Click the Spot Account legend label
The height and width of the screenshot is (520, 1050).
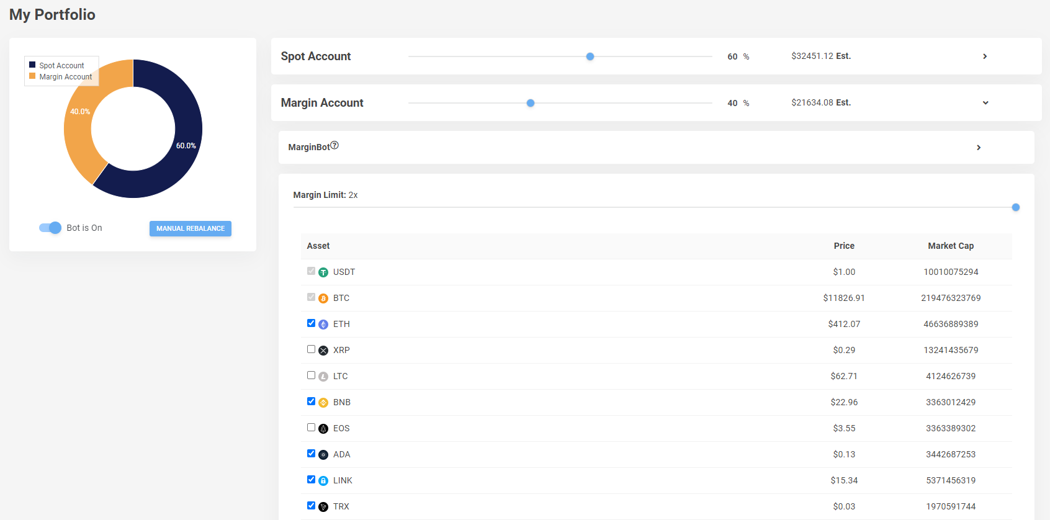click(x=61, y=65)
